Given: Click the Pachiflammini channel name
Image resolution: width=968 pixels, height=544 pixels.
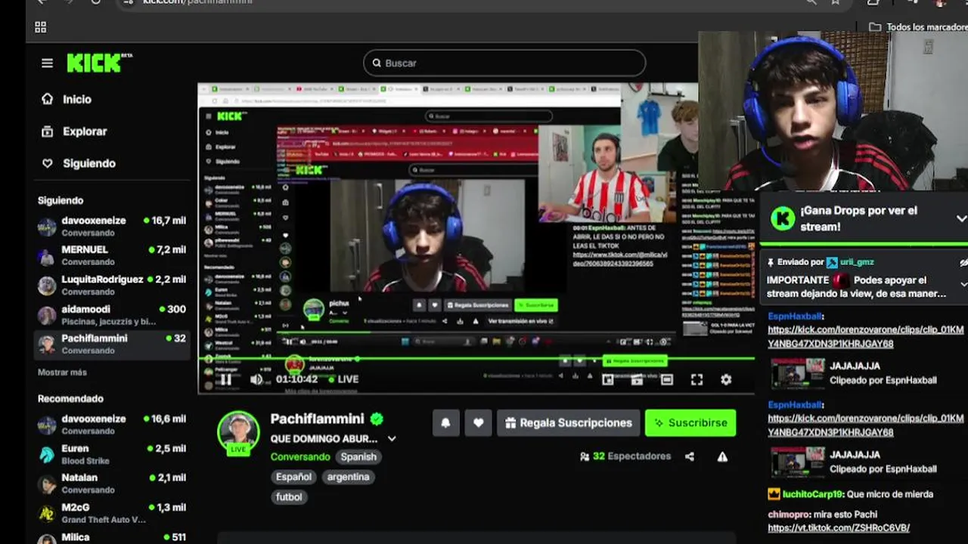Looking at the screenshot, I should coord(317,419).
